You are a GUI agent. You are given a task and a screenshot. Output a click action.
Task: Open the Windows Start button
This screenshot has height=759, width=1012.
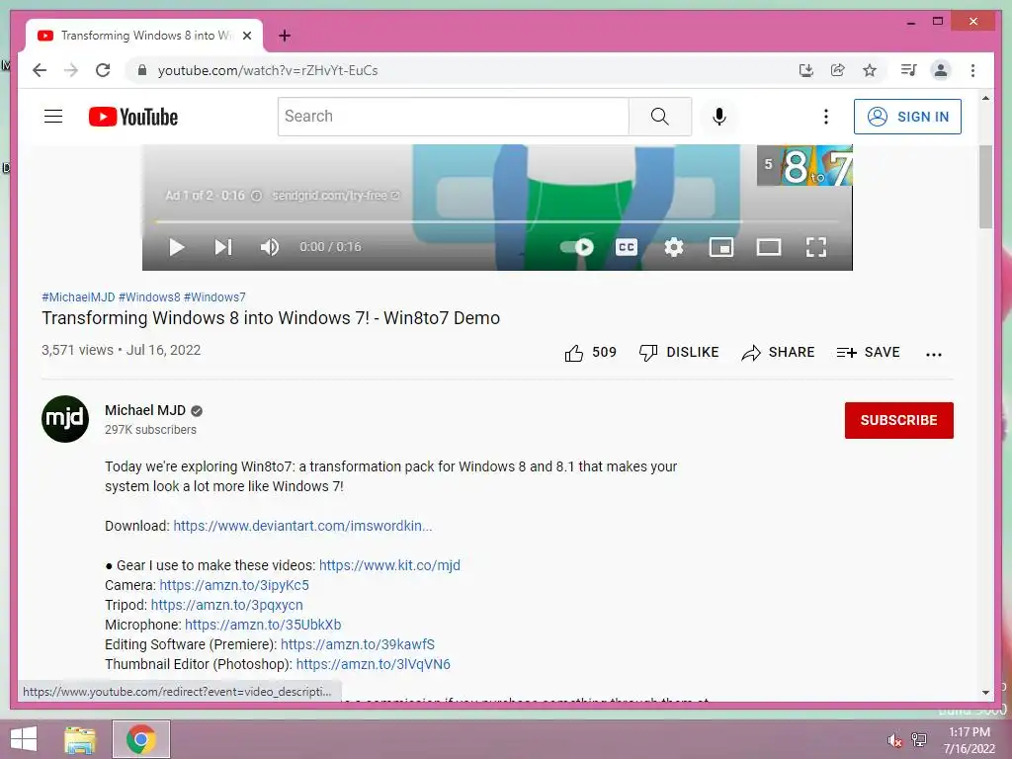[24, 739]
